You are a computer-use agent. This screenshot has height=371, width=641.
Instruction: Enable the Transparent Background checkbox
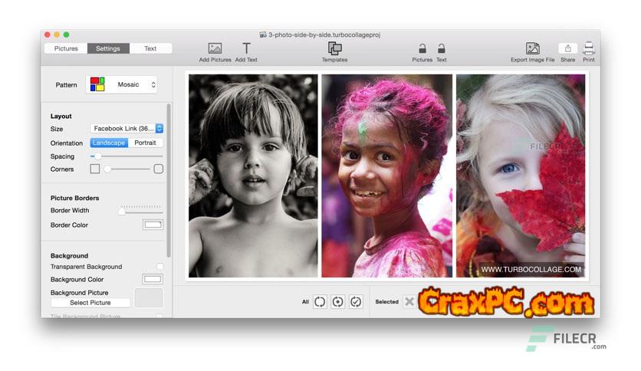pyautogui.click(x=159, y=267)
